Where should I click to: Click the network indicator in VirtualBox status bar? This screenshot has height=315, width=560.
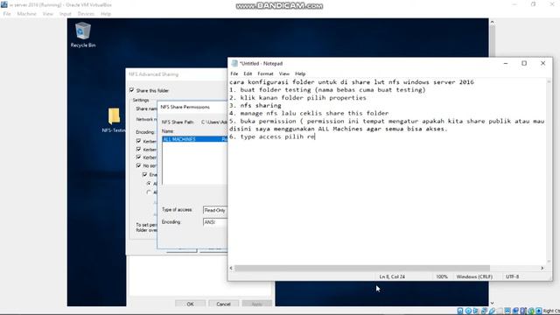click(x=484, y=311)
